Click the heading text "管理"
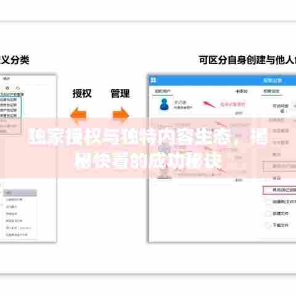 click(120, 94)
